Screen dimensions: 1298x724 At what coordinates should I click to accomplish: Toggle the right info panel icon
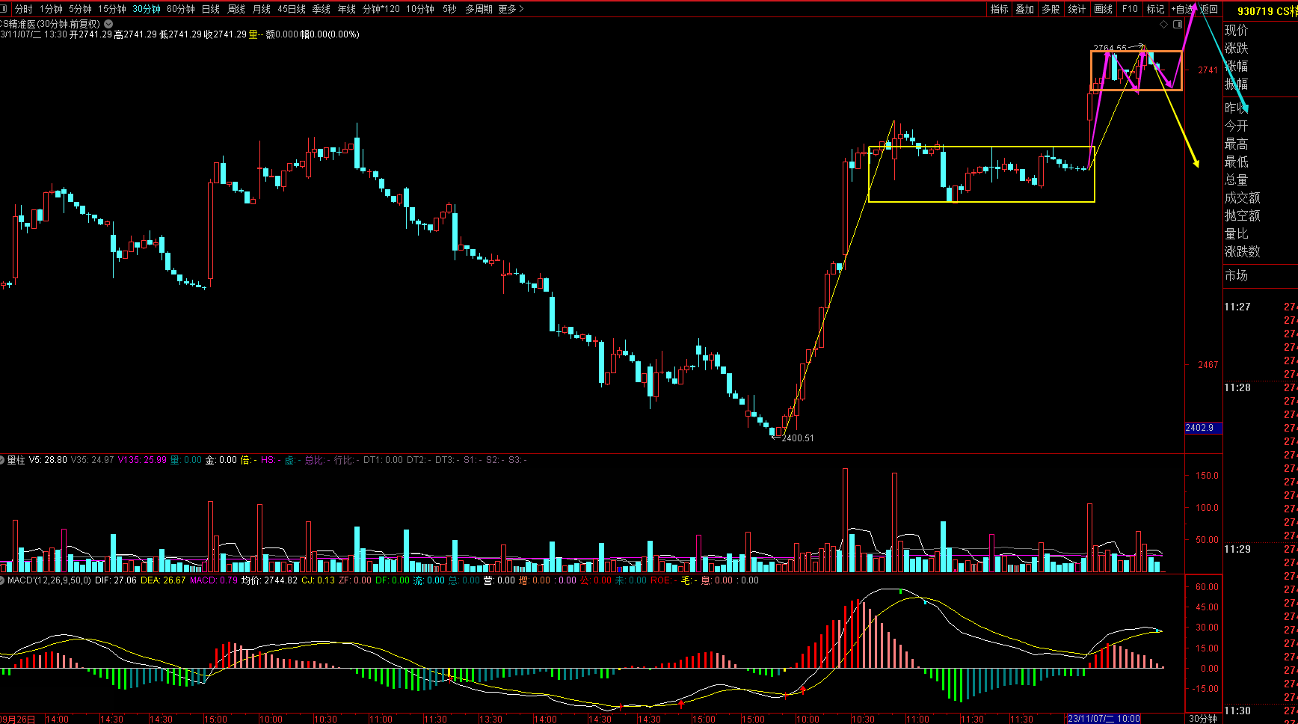point(1176,25)
